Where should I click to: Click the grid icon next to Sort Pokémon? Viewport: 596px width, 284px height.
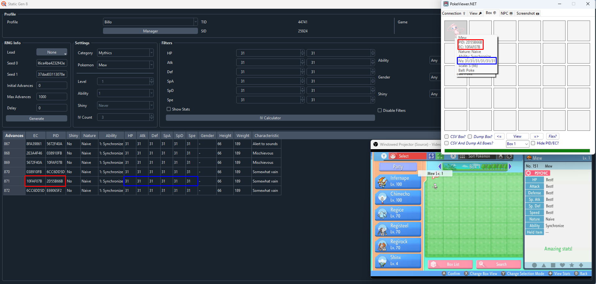point(462,156)
